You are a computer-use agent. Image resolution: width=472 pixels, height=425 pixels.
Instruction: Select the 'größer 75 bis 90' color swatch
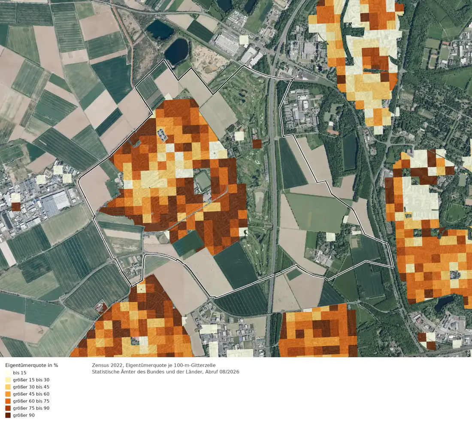pos(8,408)
